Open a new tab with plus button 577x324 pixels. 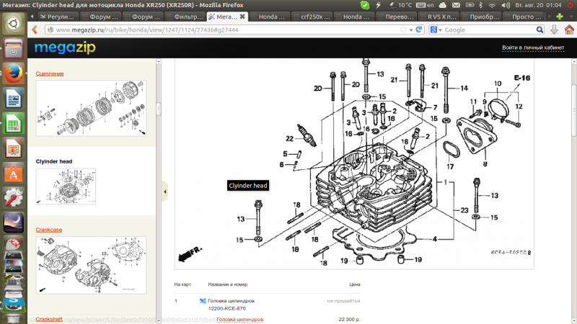click(560, 17)
